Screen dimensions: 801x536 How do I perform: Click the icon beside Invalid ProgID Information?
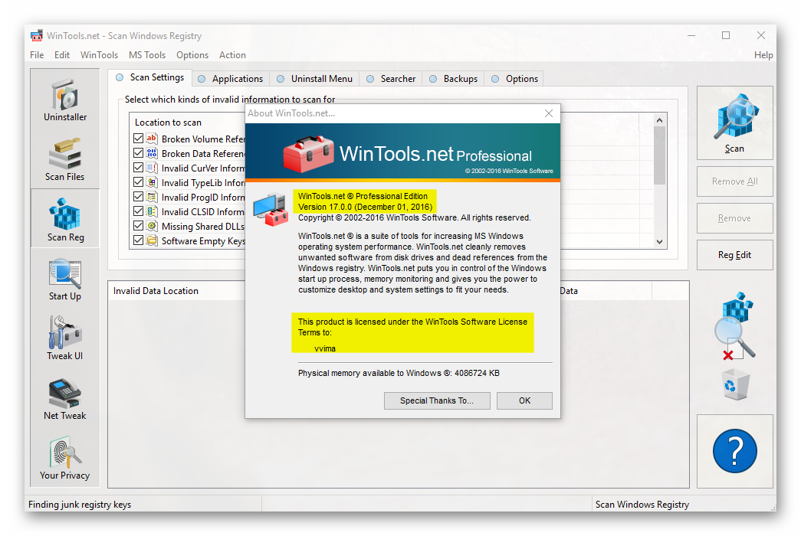152,197
